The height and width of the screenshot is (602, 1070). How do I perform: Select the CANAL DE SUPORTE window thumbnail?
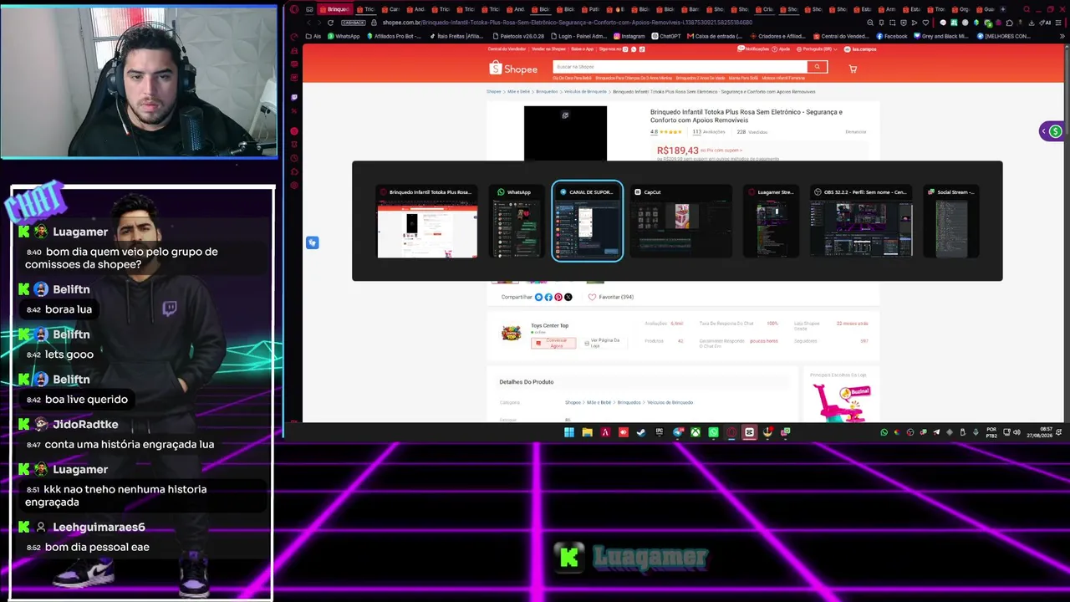coord(587,222)
